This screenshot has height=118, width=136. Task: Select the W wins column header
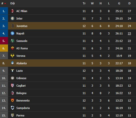point(92,3)
